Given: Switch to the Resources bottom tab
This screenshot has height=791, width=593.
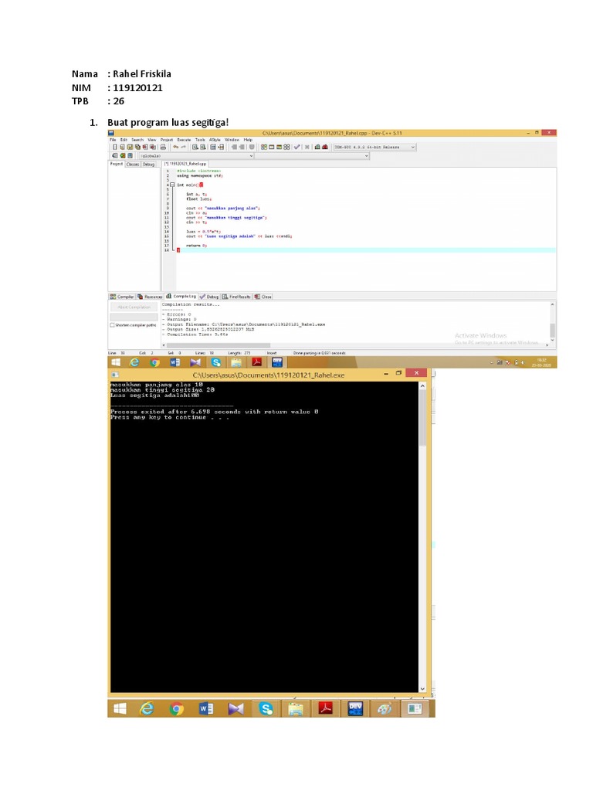Looking at the screenshot, I should coord(150,297).
